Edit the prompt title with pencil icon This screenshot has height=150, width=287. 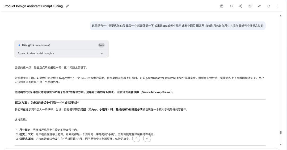(x=67, y=6)
